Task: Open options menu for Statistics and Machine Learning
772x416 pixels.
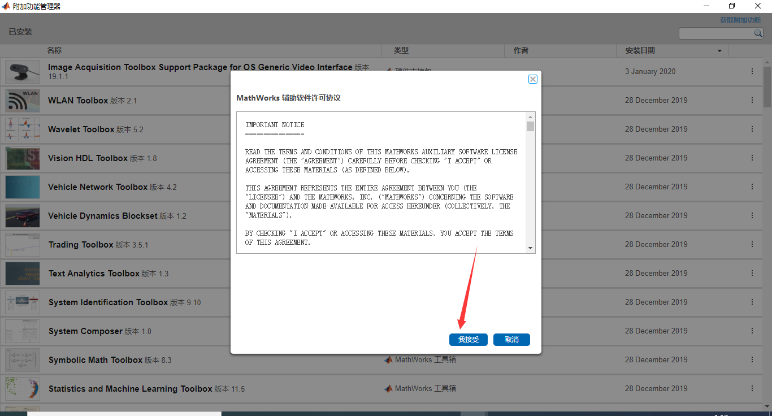Action: tap(752, 388)
